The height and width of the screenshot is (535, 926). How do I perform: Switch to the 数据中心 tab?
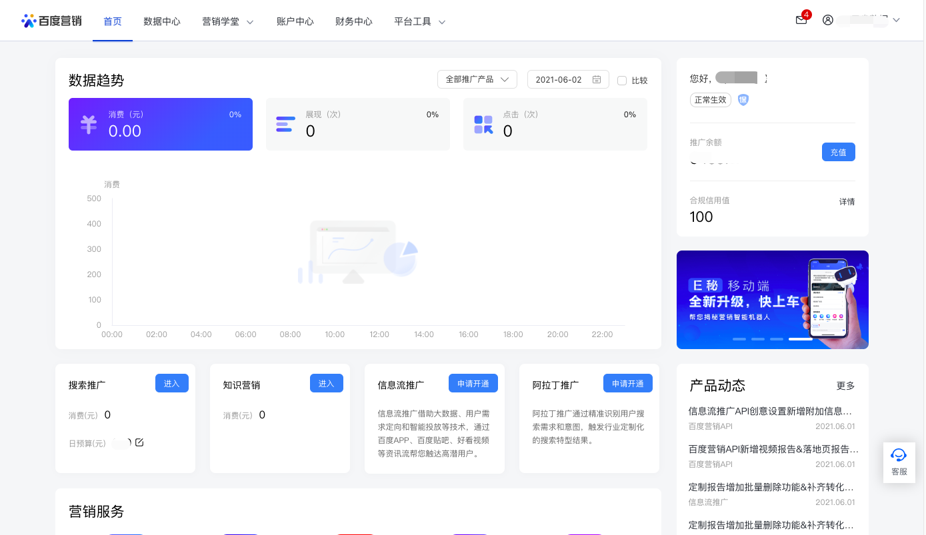tap(161, 21)
